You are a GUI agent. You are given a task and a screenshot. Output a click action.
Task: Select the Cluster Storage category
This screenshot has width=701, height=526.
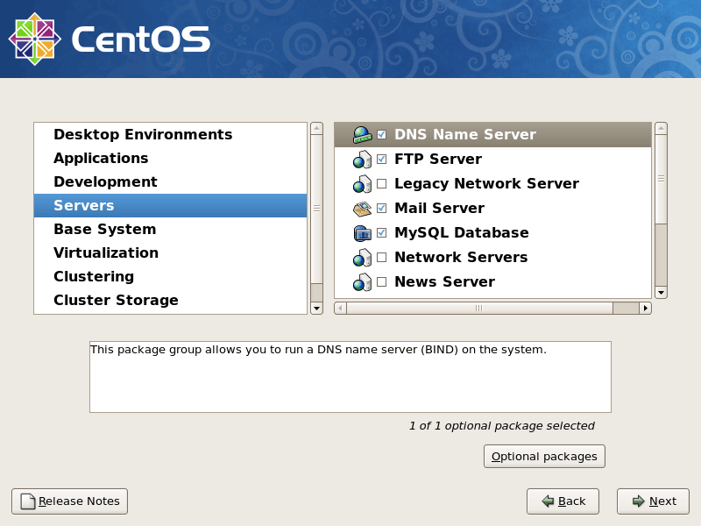(x=170, y=301)
